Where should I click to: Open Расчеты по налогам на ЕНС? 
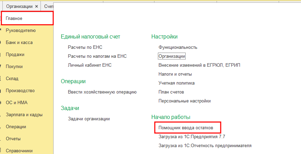(97, 56)
